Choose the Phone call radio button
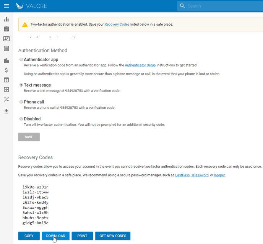Image resolution: width=263 pixels, height=244 pixels. (21, 102)
